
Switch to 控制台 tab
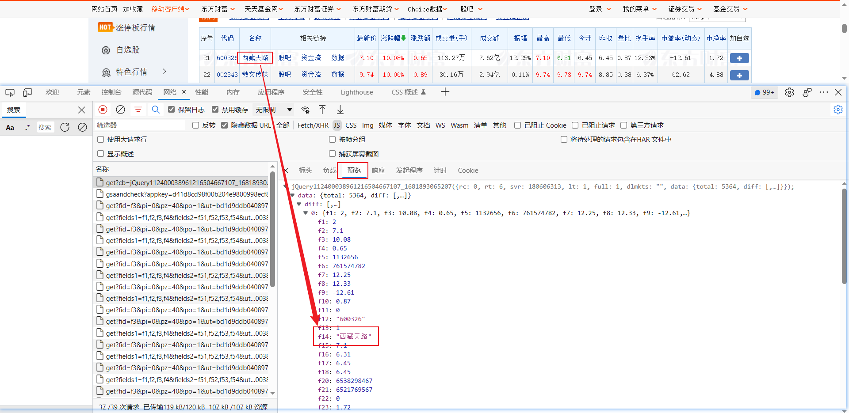coord(111,92)
